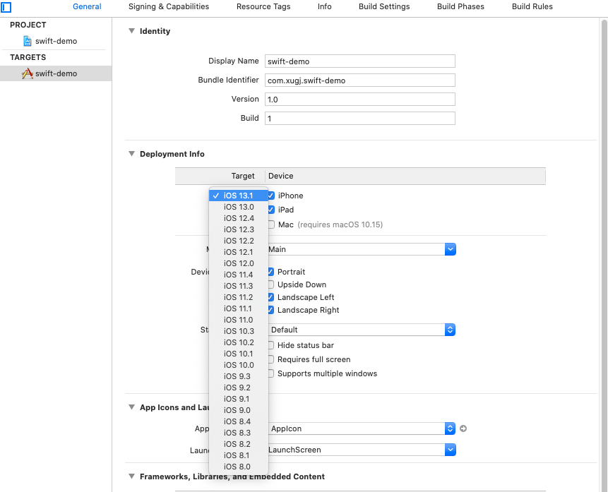This screenshot has width=608, height=492.
Task: Collapse the Identity section
Action: (132, 30)
